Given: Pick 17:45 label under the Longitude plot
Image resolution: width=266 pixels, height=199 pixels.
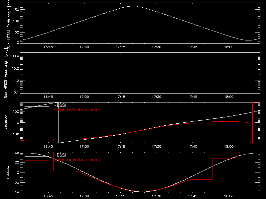Looking at the screenshot, I should coord(193,147).
